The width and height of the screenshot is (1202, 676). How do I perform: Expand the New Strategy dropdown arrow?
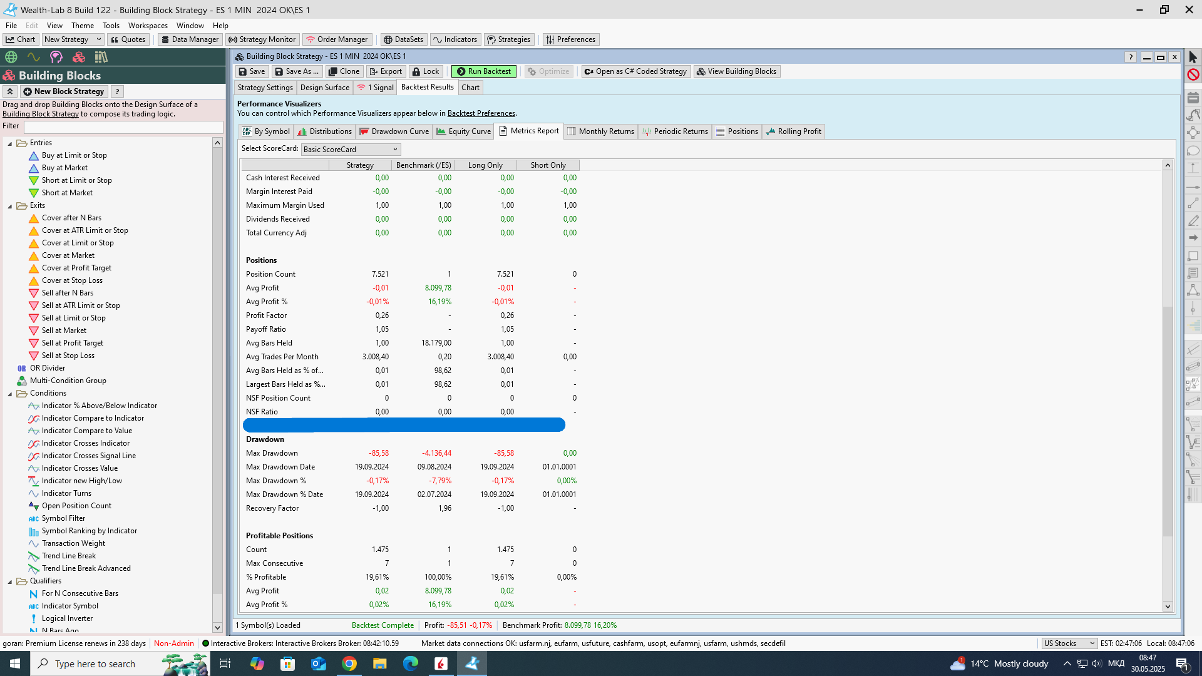click(x=98, y=39)
